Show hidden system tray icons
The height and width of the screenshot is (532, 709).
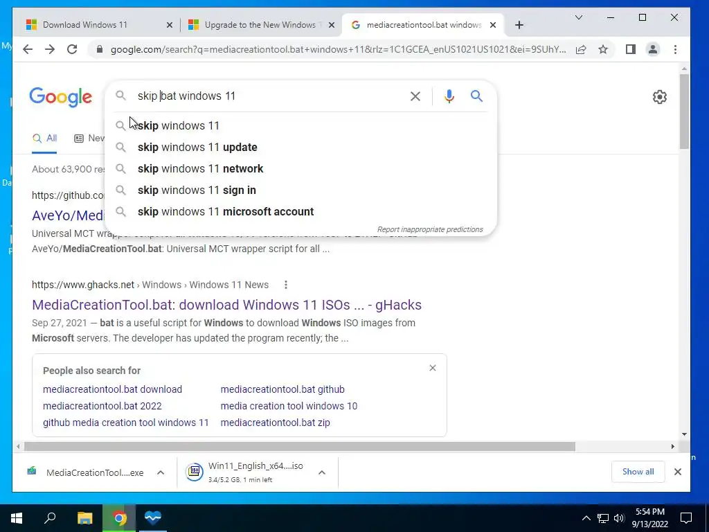coord(586,518)
